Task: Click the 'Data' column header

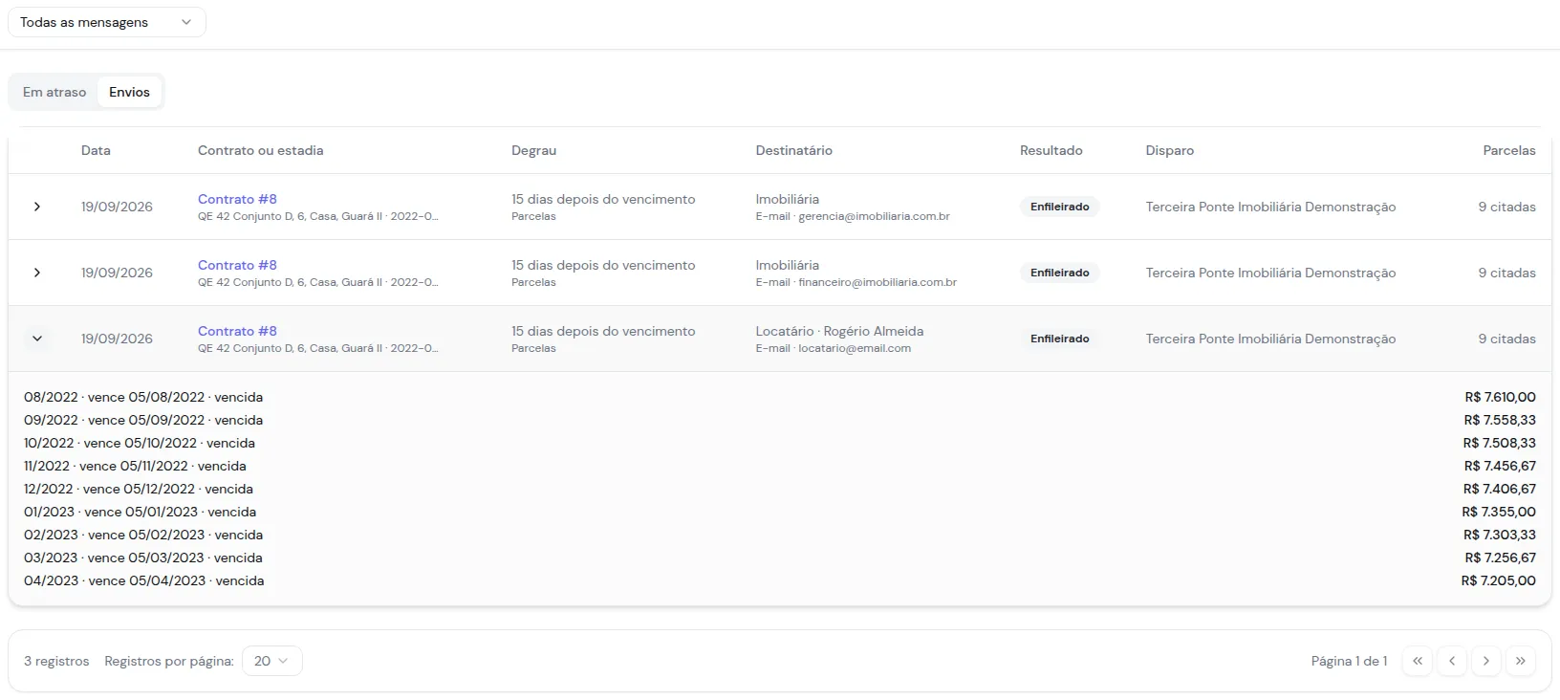Action: coord(96,150)
